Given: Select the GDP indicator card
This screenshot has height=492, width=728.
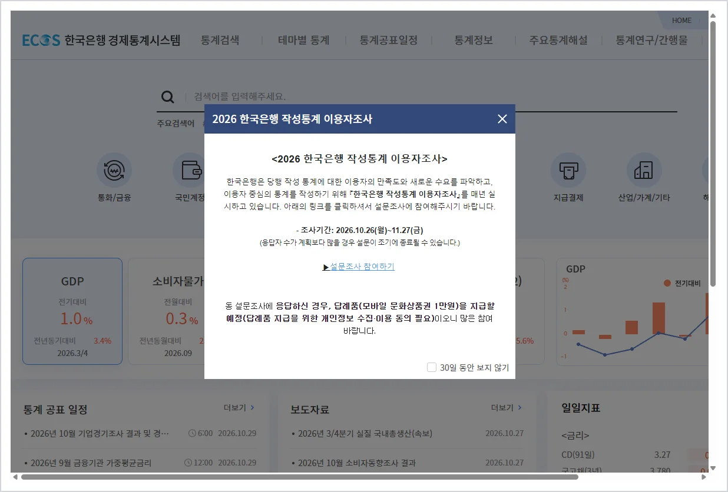Looking at the screenshot, I should [x=72, y=311].
